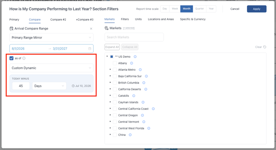Set report time scale to Quarter
Image resolution: width=276 pixels, height=150 pixels.
[199, 9]
